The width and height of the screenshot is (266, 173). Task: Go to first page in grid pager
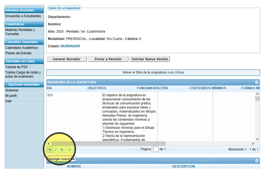131,150
